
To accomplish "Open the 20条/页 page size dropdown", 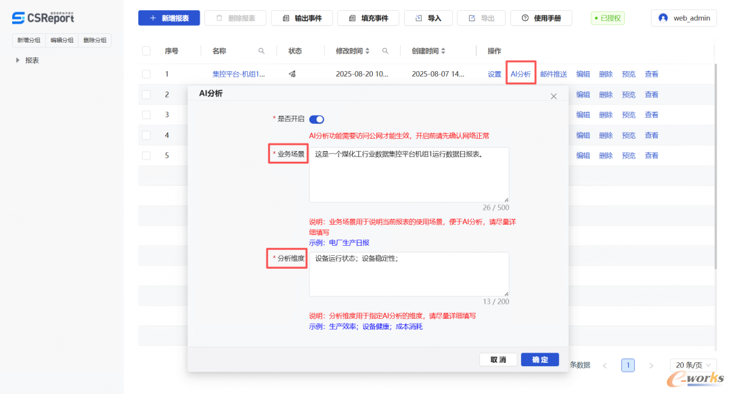I will 692,365.
